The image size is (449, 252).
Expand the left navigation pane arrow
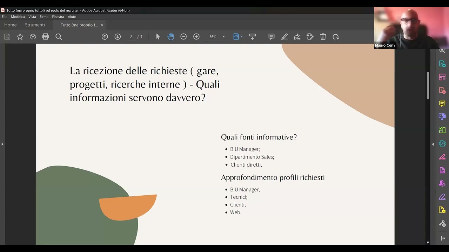(x=2, y=144)
